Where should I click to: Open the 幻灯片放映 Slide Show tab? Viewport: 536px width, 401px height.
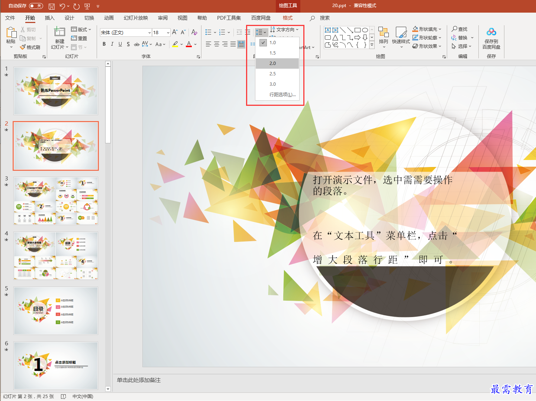[x=136, y=18]
